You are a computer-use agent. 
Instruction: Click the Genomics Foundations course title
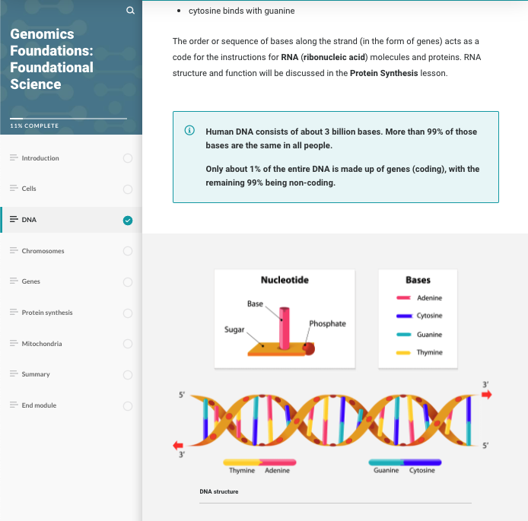(52, 59)
